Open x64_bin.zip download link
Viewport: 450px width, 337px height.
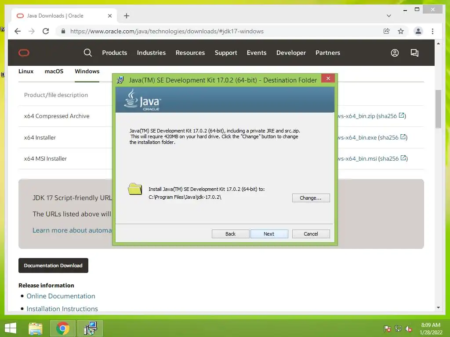(356, 116)
